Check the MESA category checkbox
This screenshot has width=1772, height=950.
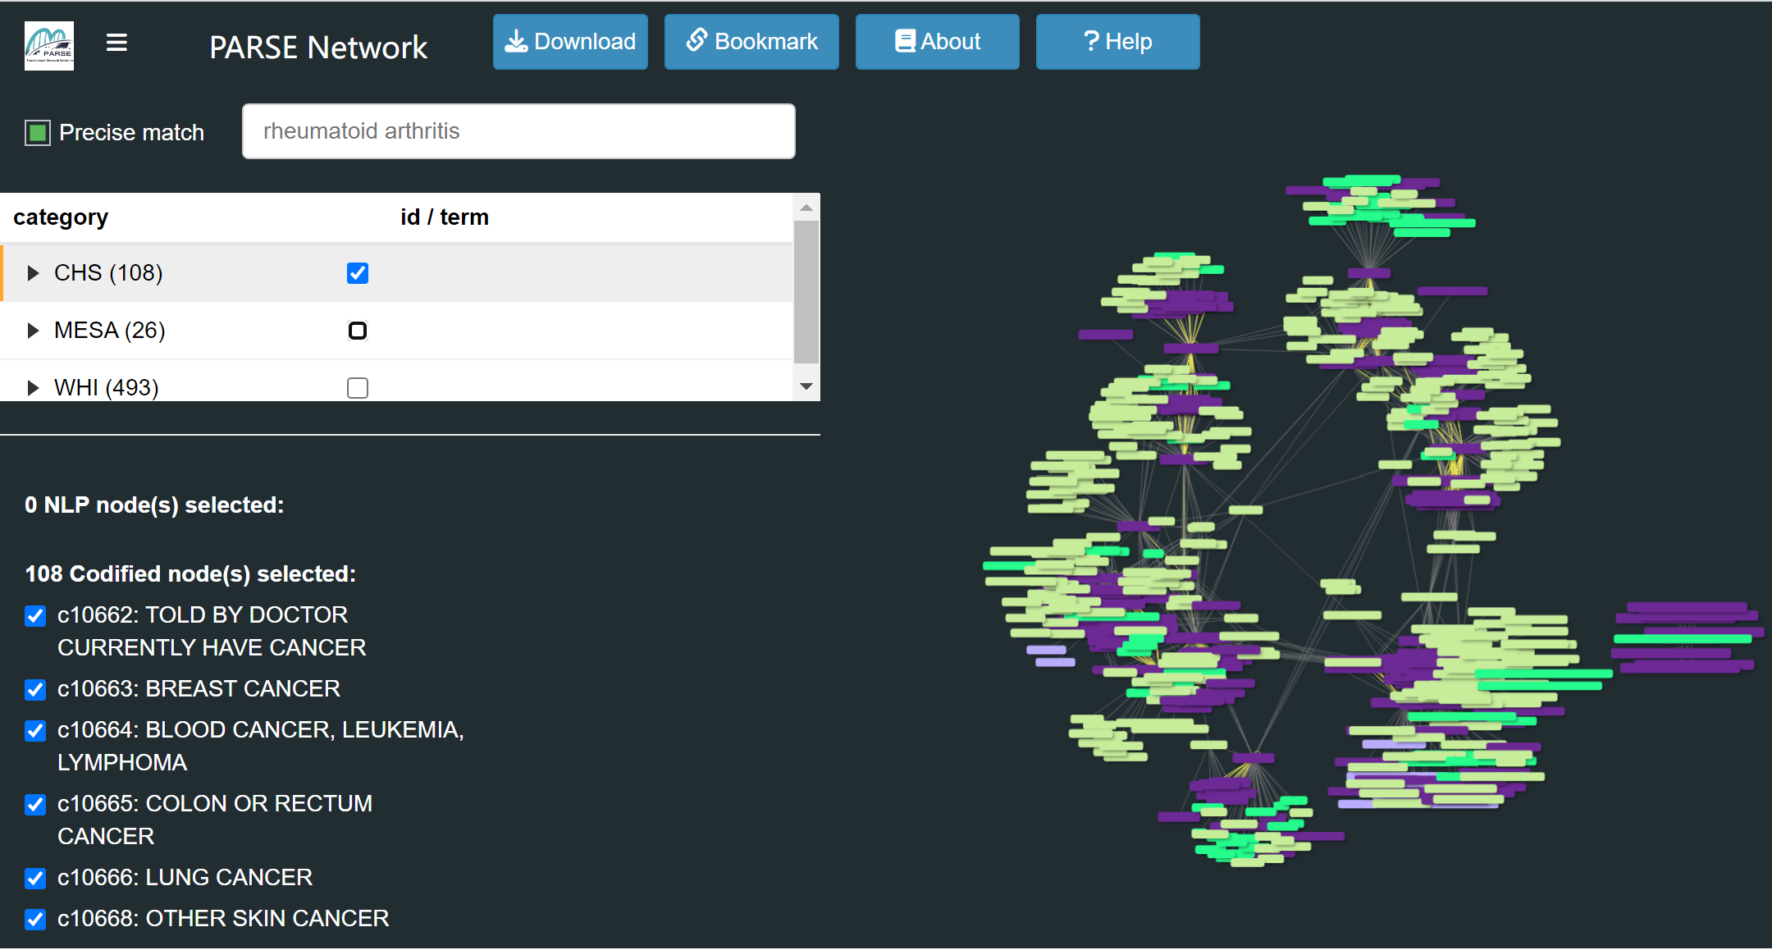click(x=358, y=331)
